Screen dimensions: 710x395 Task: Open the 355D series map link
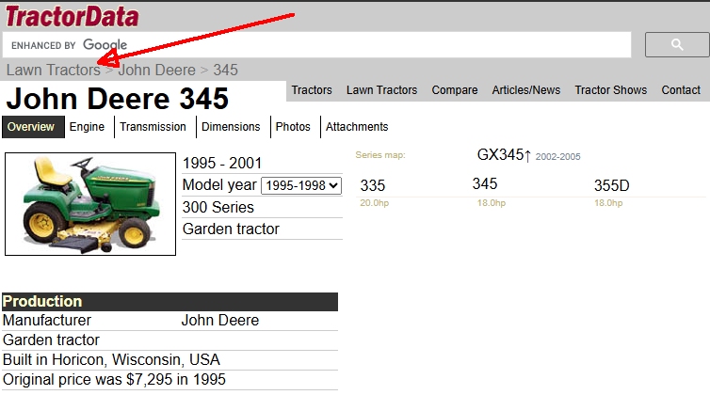pos(612,185)
